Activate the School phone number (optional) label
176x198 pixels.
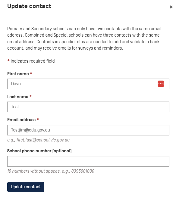coord(39,151)
